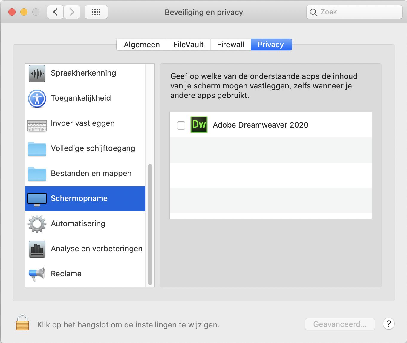Select the Automatisering gear icon
This screenshot has width=407, height=343.
coord(36,224)
